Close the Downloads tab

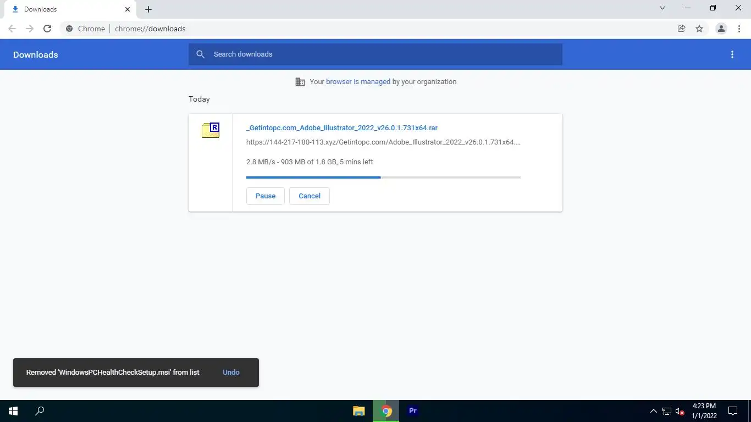(128, 9)
